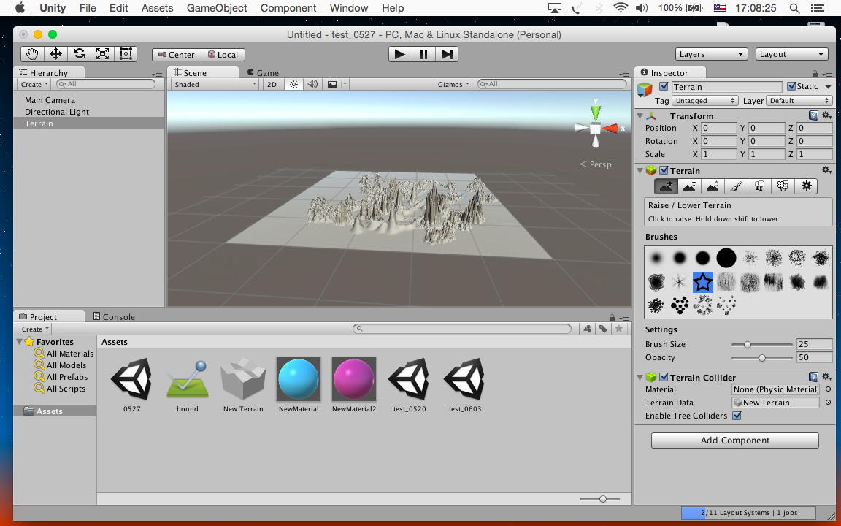The width and height of the screenshot is (841, 526).
Task: Open the Terrain Settings gear tab
Action: tap(806, 186)
